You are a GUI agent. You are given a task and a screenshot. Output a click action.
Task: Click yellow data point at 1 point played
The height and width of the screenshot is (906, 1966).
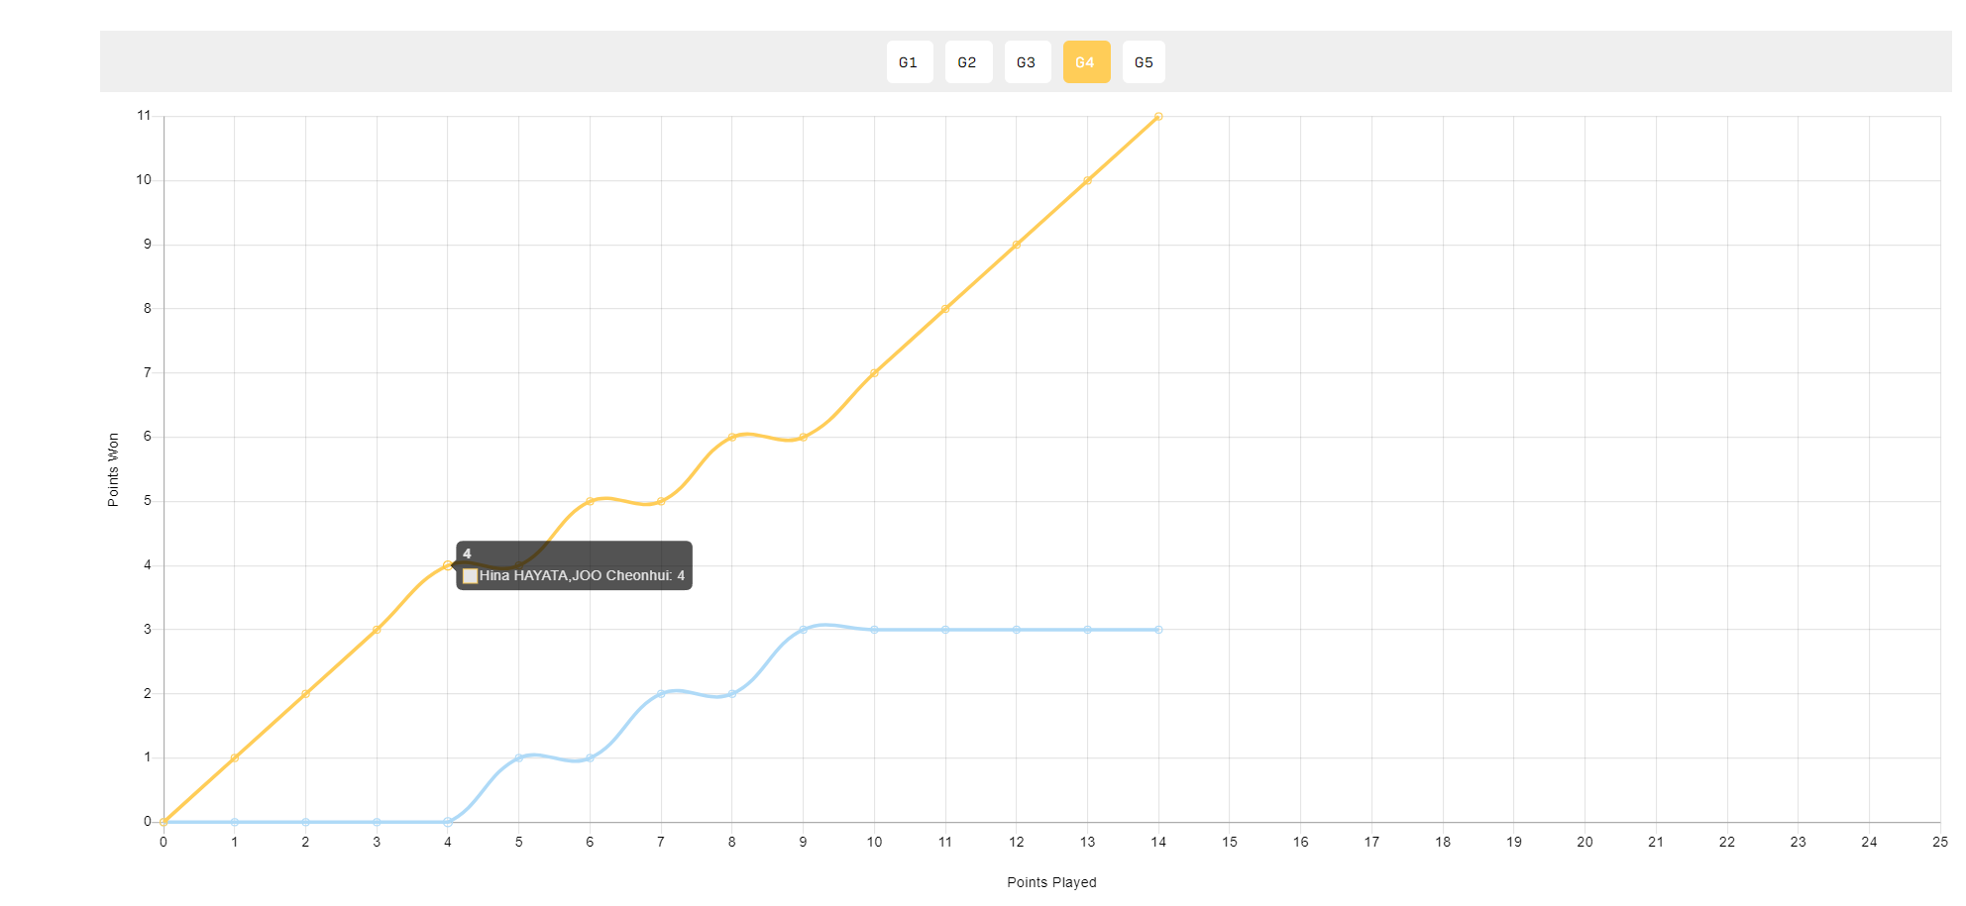pyautogui.click(x=235, y=758)
